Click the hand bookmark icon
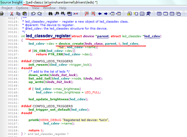 point(129,14)
